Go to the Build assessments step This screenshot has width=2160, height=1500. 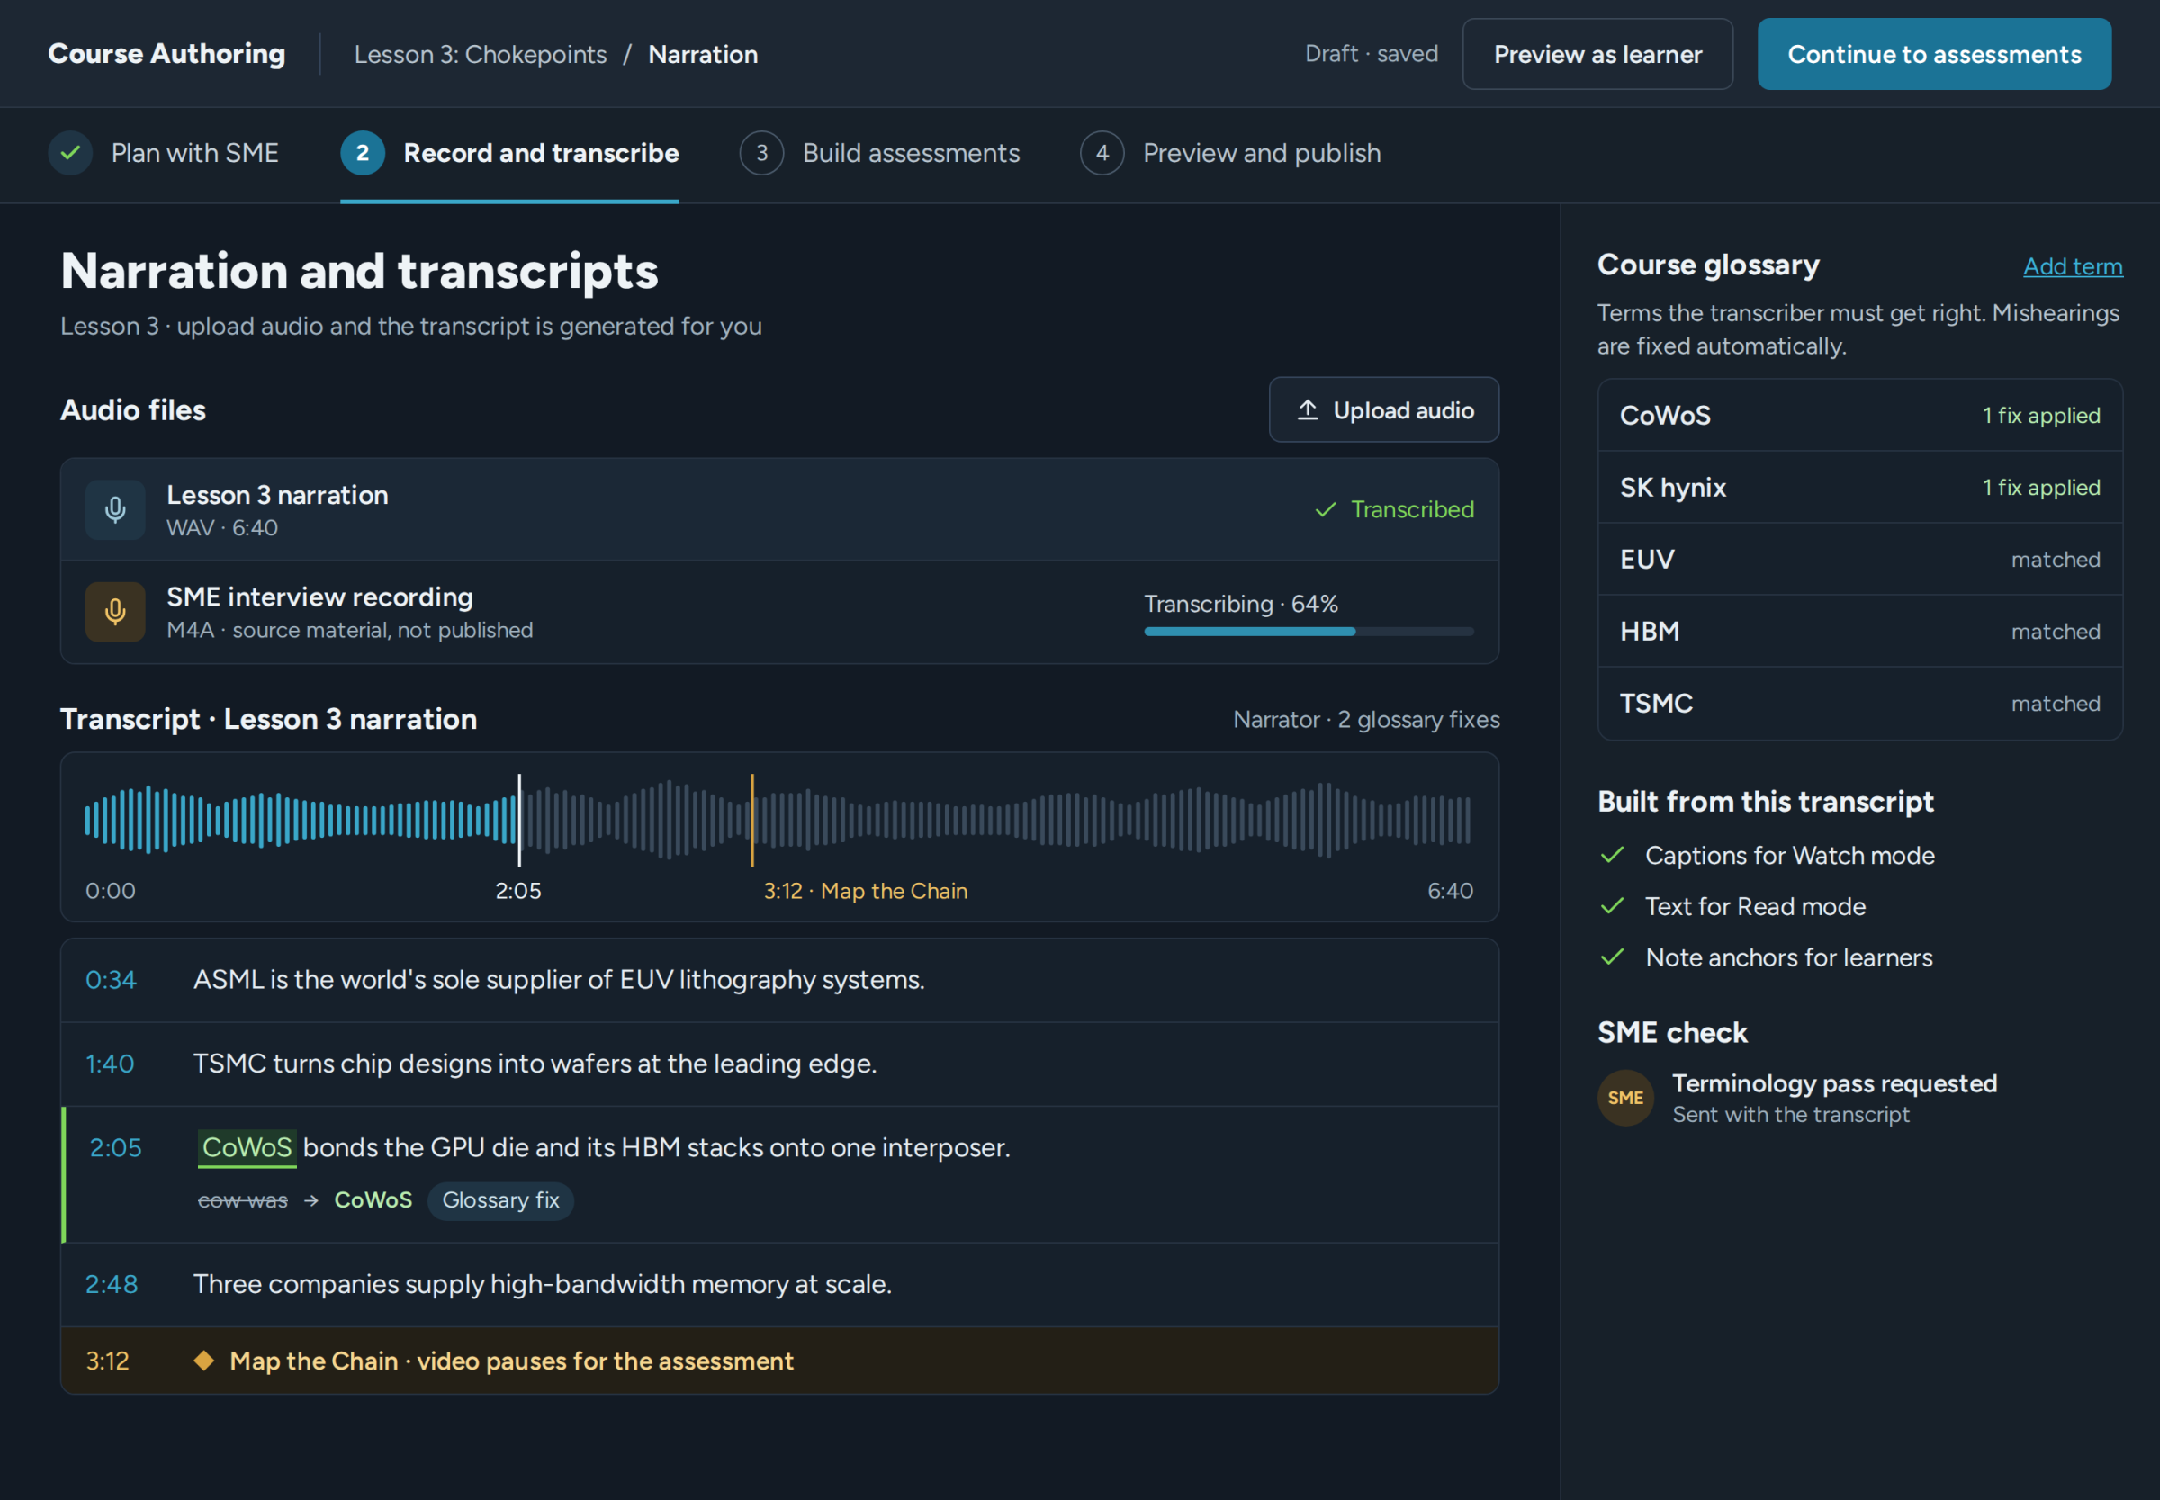[880, 153]
